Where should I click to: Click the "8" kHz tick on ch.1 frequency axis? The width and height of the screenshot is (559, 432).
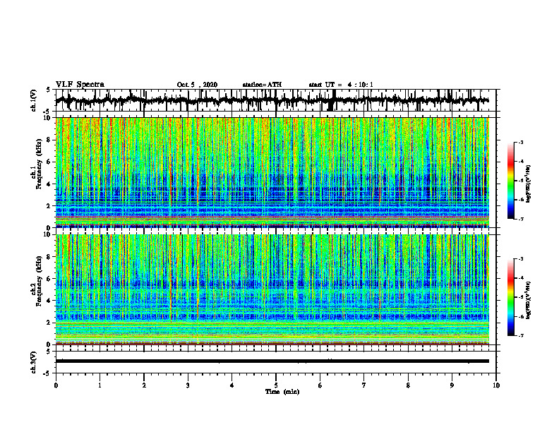pos(50,140)
